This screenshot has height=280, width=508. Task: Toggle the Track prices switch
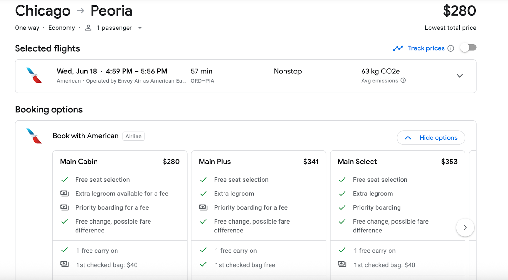(469, 48)
